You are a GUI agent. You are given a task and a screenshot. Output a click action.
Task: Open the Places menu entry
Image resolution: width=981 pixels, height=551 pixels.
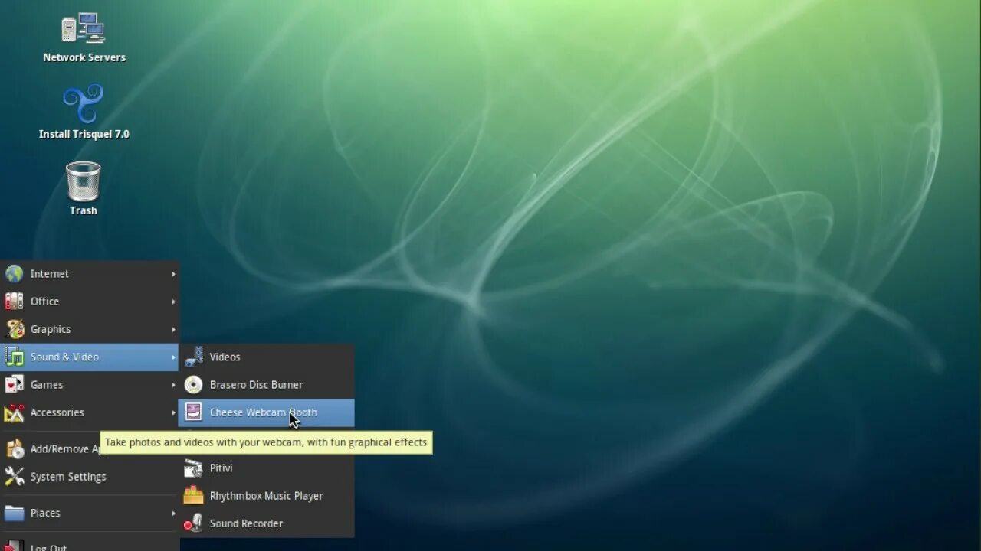(90, 514)
